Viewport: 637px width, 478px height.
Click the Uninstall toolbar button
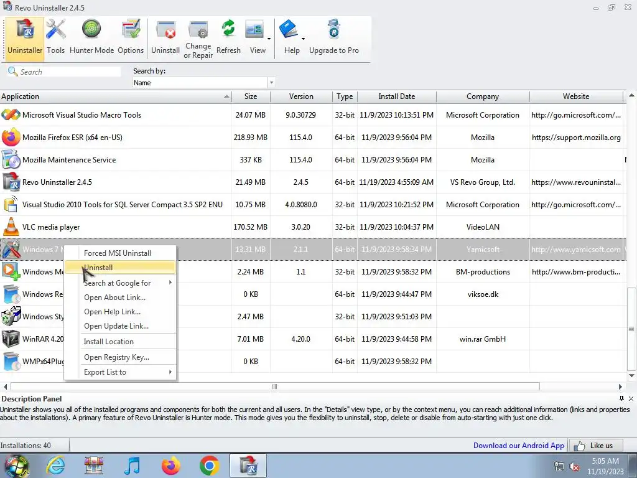165,38
